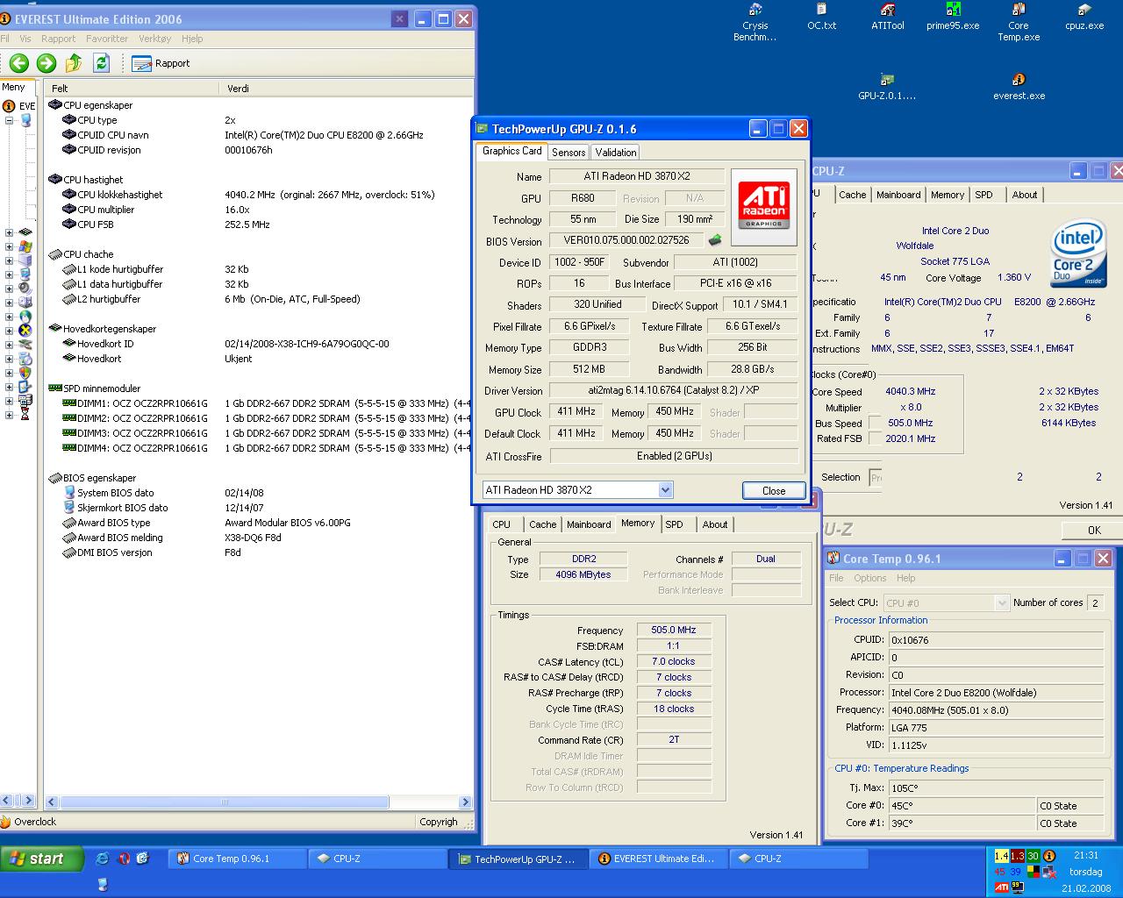Select the security shield icon in EVEREST tree

[x=25, y=372]
